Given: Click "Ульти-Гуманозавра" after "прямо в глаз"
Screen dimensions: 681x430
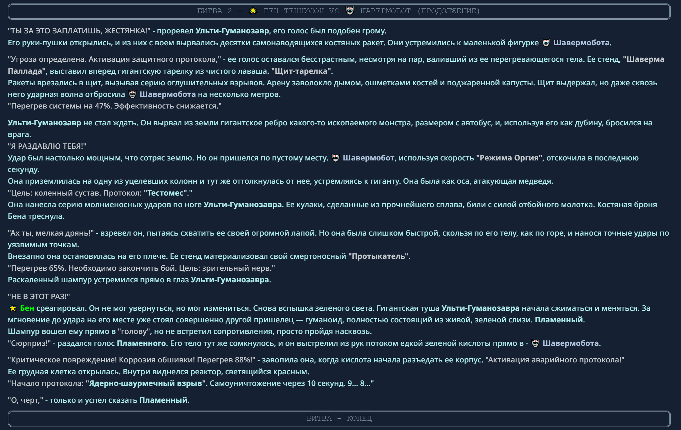Looking at the screenshot, I should 230,280.
